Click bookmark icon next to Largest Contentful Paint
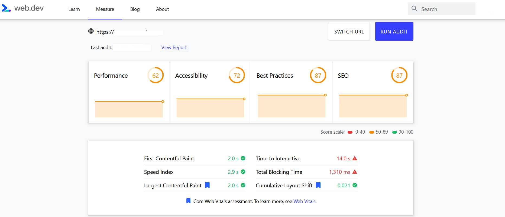 (x=207, y=185)
